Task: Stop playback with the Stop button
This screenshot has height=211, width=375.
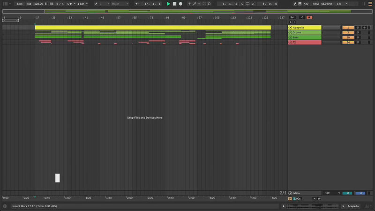Action: pyautogui.click(x=175, y=4)
